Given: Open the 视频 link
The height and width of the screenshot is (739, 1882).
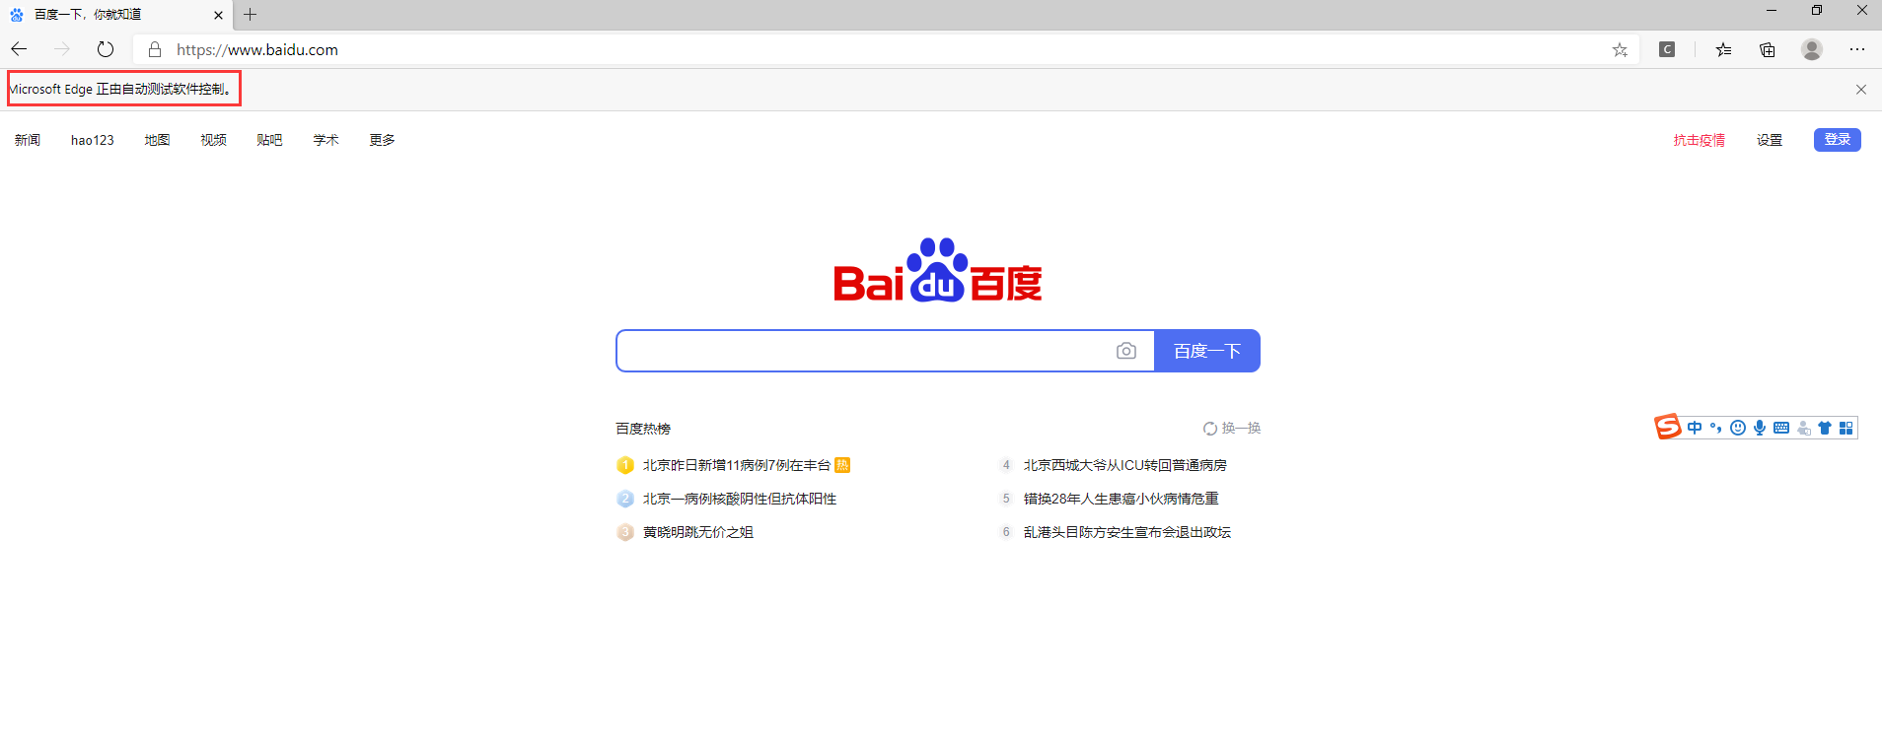Looking at the screenshot, I should pyautogui.click(x=213, y=140).
